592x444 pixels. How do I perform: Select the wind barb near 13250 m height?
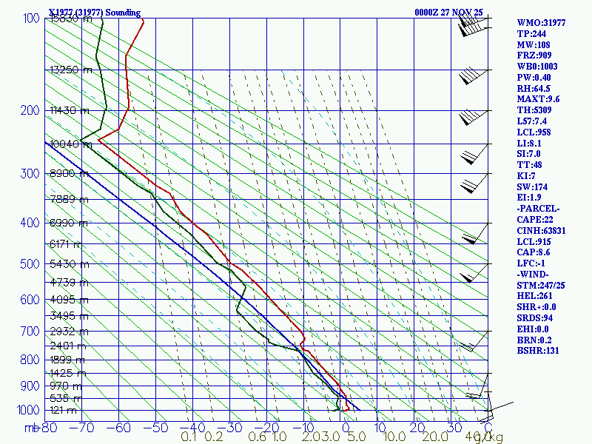(474, 76)
